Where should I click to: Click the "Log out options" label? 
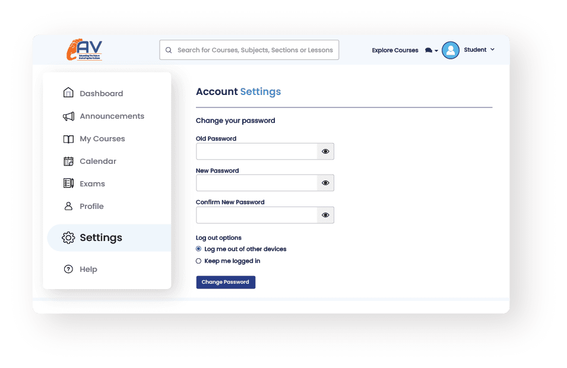click(x=218, y=238)
